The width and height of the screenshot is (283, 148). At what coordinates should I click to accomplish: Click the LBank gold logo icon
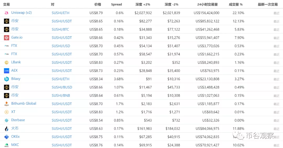click(7, 63)
